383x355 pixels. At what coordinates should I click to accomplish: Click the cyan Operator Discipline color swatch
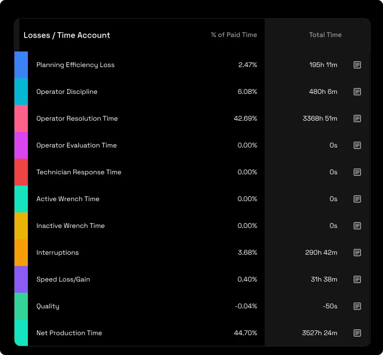click(21, 92)
